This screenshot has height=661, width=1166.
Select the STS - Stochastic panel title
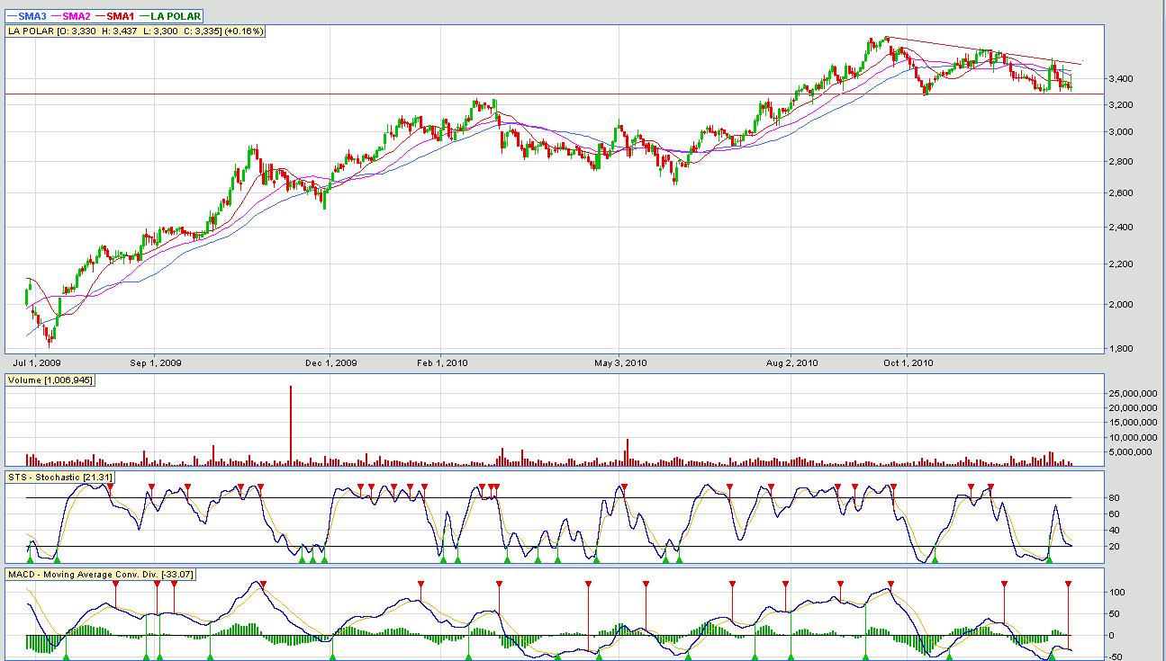pos(59,477)
